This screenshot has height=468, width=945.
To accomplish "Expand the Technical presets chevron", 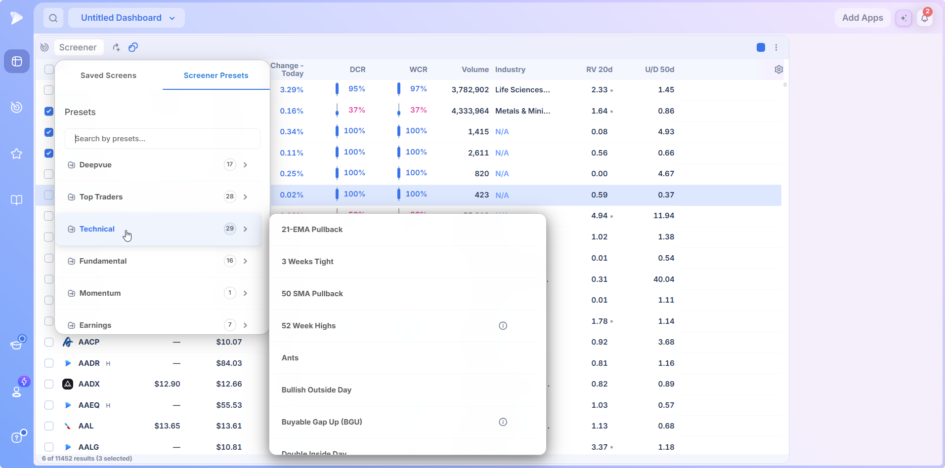I will tap(245, 229).
